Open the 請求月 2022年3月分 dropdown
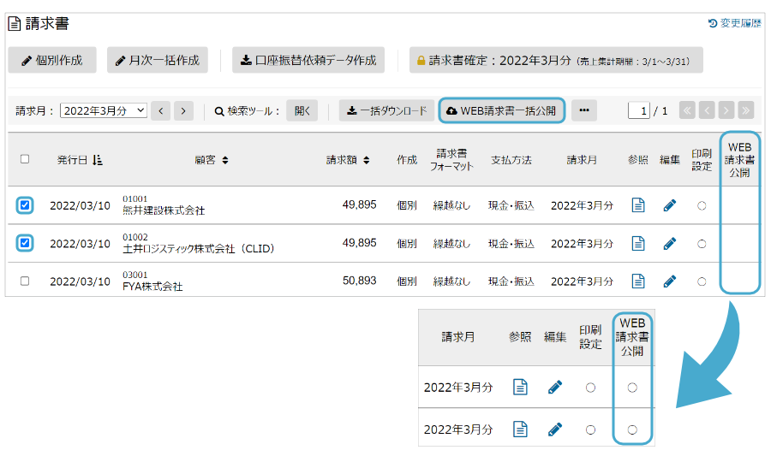Image resolution: width=771 pixels, height=462 pixels. [104, 110]
